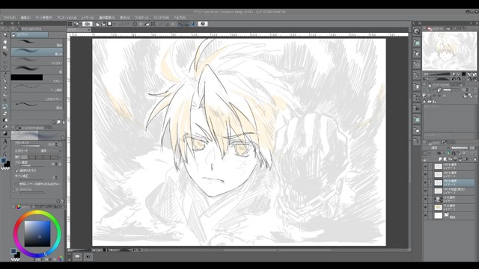Screen dimensions: 479x269
Task: Open the Filter menu
Action: (141, 18)
